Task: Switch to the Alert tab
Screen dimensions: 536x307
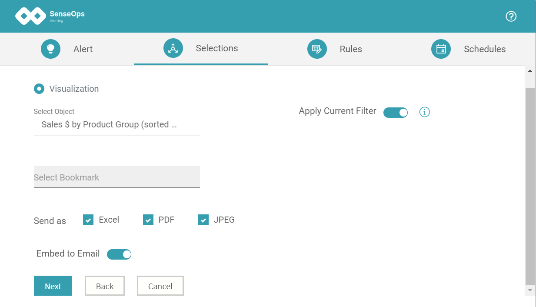Action: coord(83,49)
